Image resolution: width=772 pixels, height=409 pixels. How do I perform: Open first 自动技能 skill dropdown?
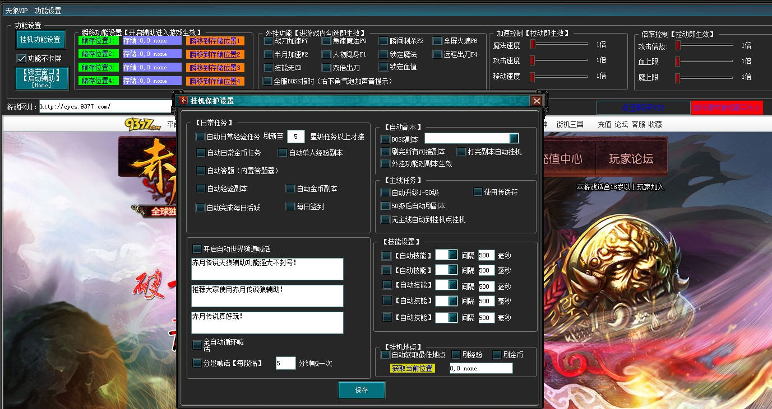[452, 255]
